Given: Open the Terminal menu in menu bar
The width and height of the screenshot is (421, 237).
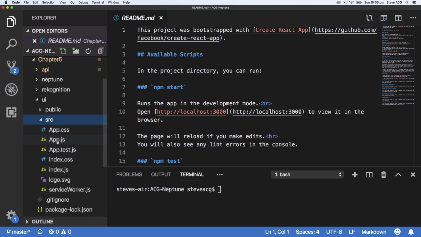Looking at the screenshot, I should [x=98, y=2].
